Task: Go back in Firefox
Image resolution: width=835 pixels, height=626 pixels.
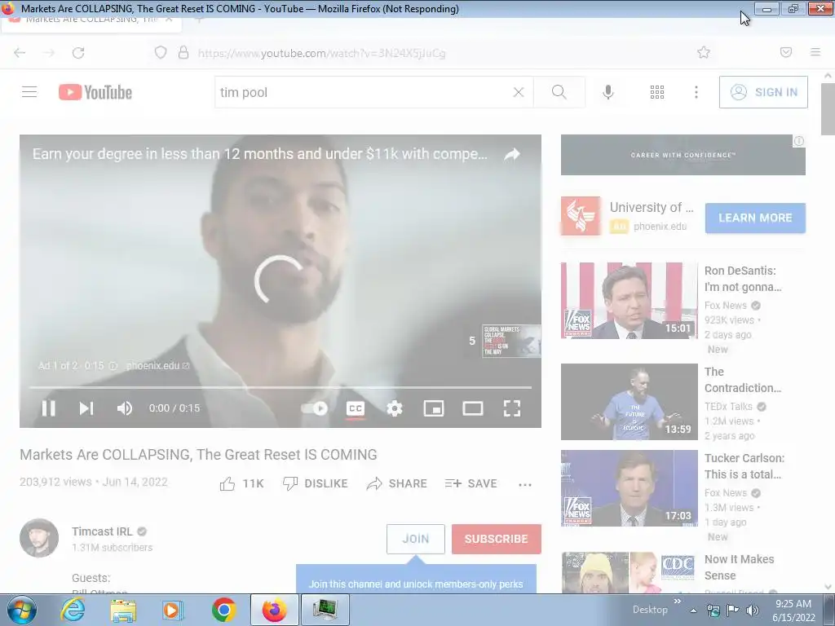Action: 20,52
